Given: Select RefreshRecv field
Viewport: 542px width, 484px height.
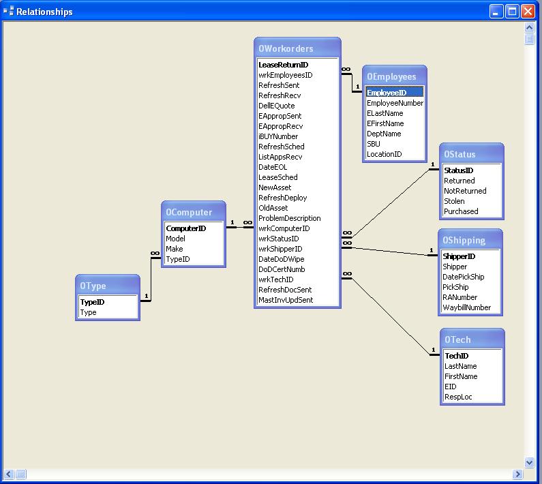Looking at the screenshot, I should coord(297,95).
